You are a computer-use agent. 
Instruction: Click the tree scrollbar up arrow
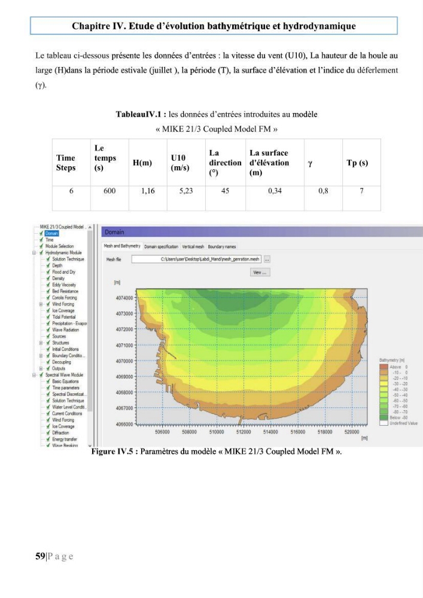tap(90, 227)
